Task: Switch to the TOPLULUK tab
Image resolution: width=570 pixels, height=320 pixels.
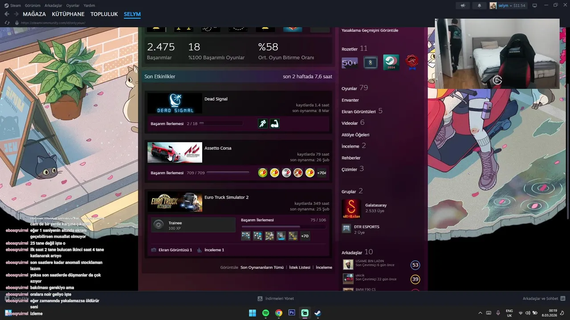Action: click(104, 14)
